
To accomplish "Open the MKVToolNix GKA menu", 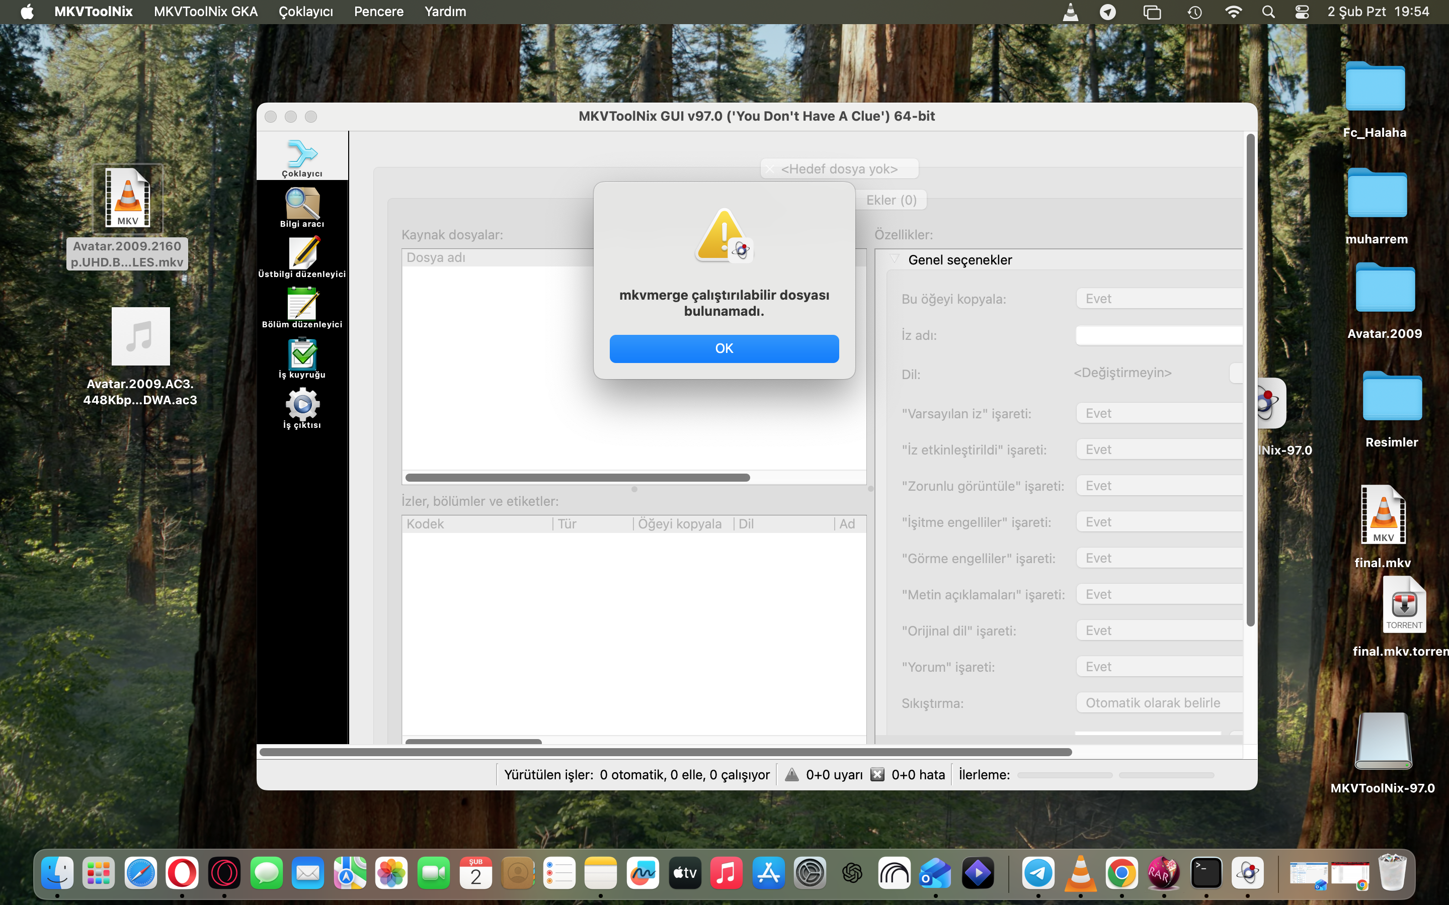I will tap(205, 12).
